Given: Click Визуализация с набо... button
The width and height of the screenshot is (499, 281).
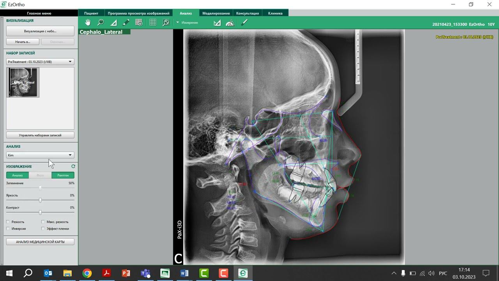Looking at the screenshot, I should point(40,31).
